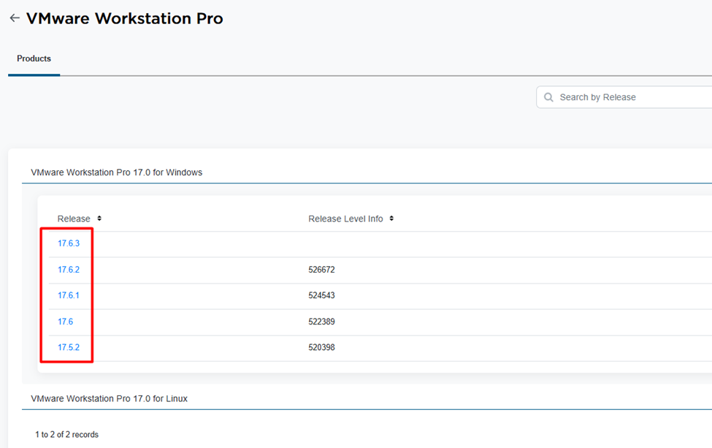Click the Release Level Info header label
The height and width of the screenshot is (448, 712).
pos(345,219)
